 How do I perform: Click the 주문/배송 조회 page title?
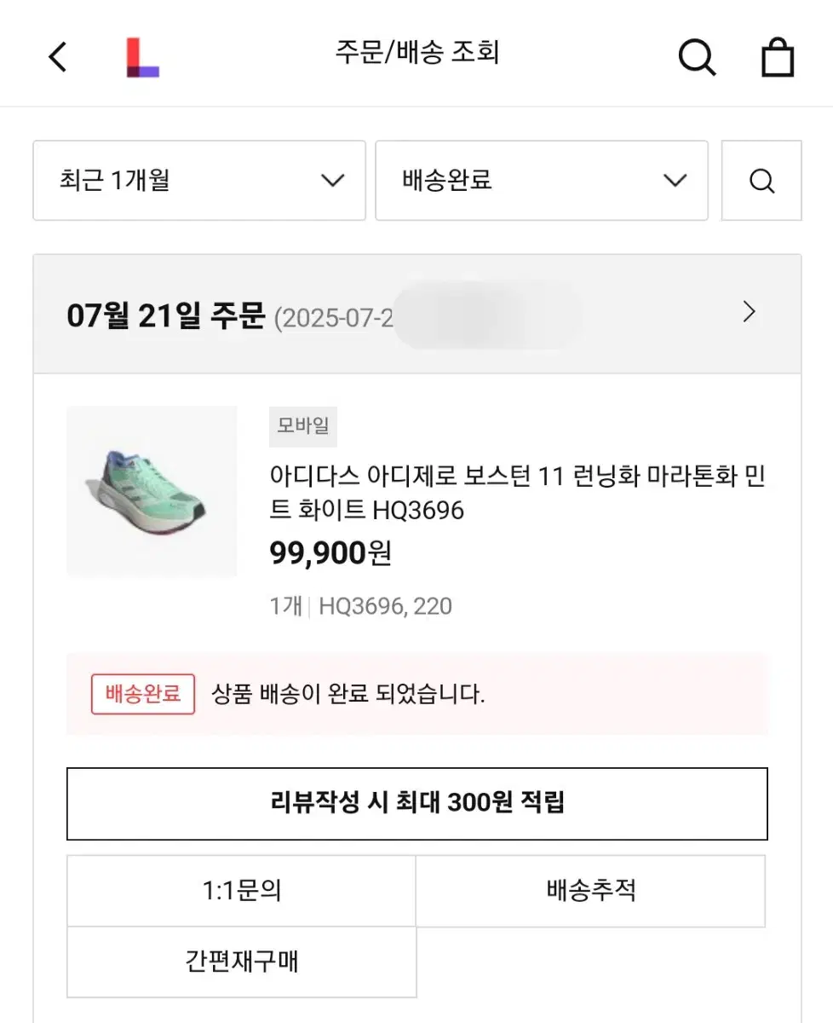pyautogui.click(x=417, y=52)
